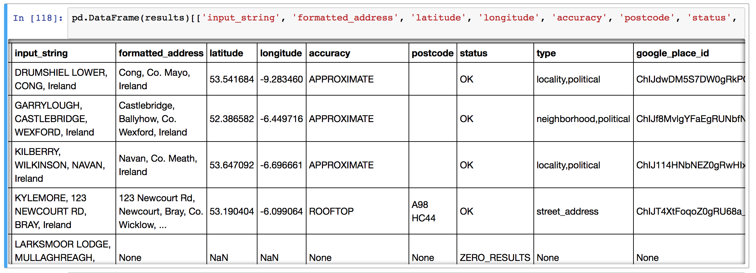The image size is (756, 273).
Task: Select 123 Newcourt Rd address cell
Action: pyautogui.click(x=161, y=211)
